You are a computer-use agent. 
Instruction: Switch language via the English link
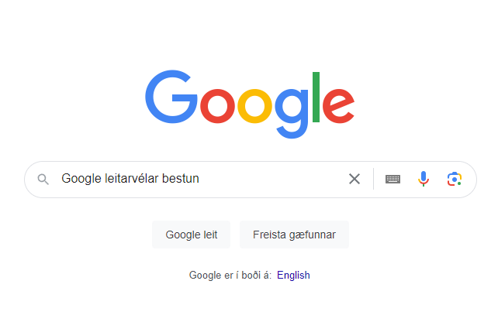click(293, 275)
